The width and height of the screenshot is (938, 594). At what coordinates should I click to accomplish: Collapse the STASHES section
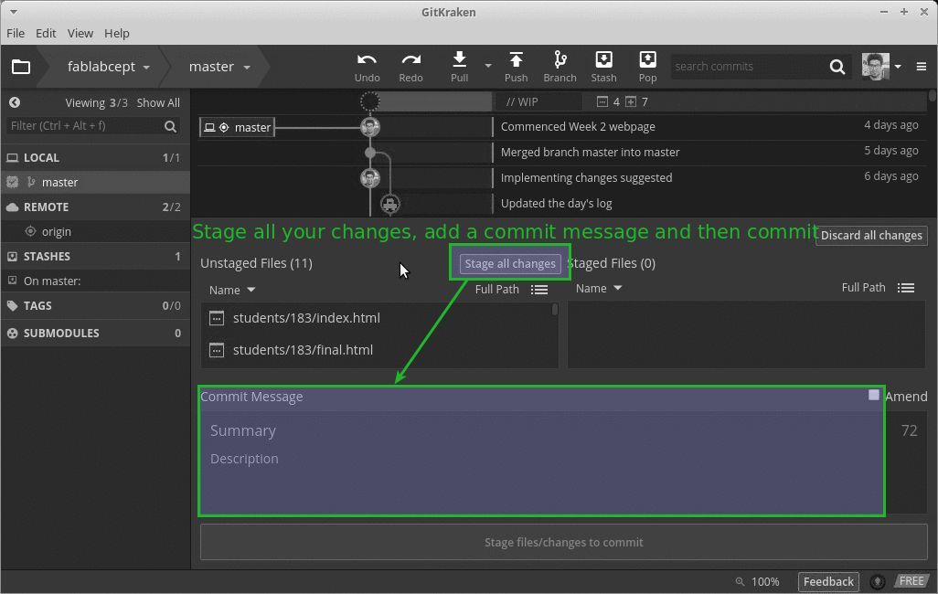pos(95,256)
